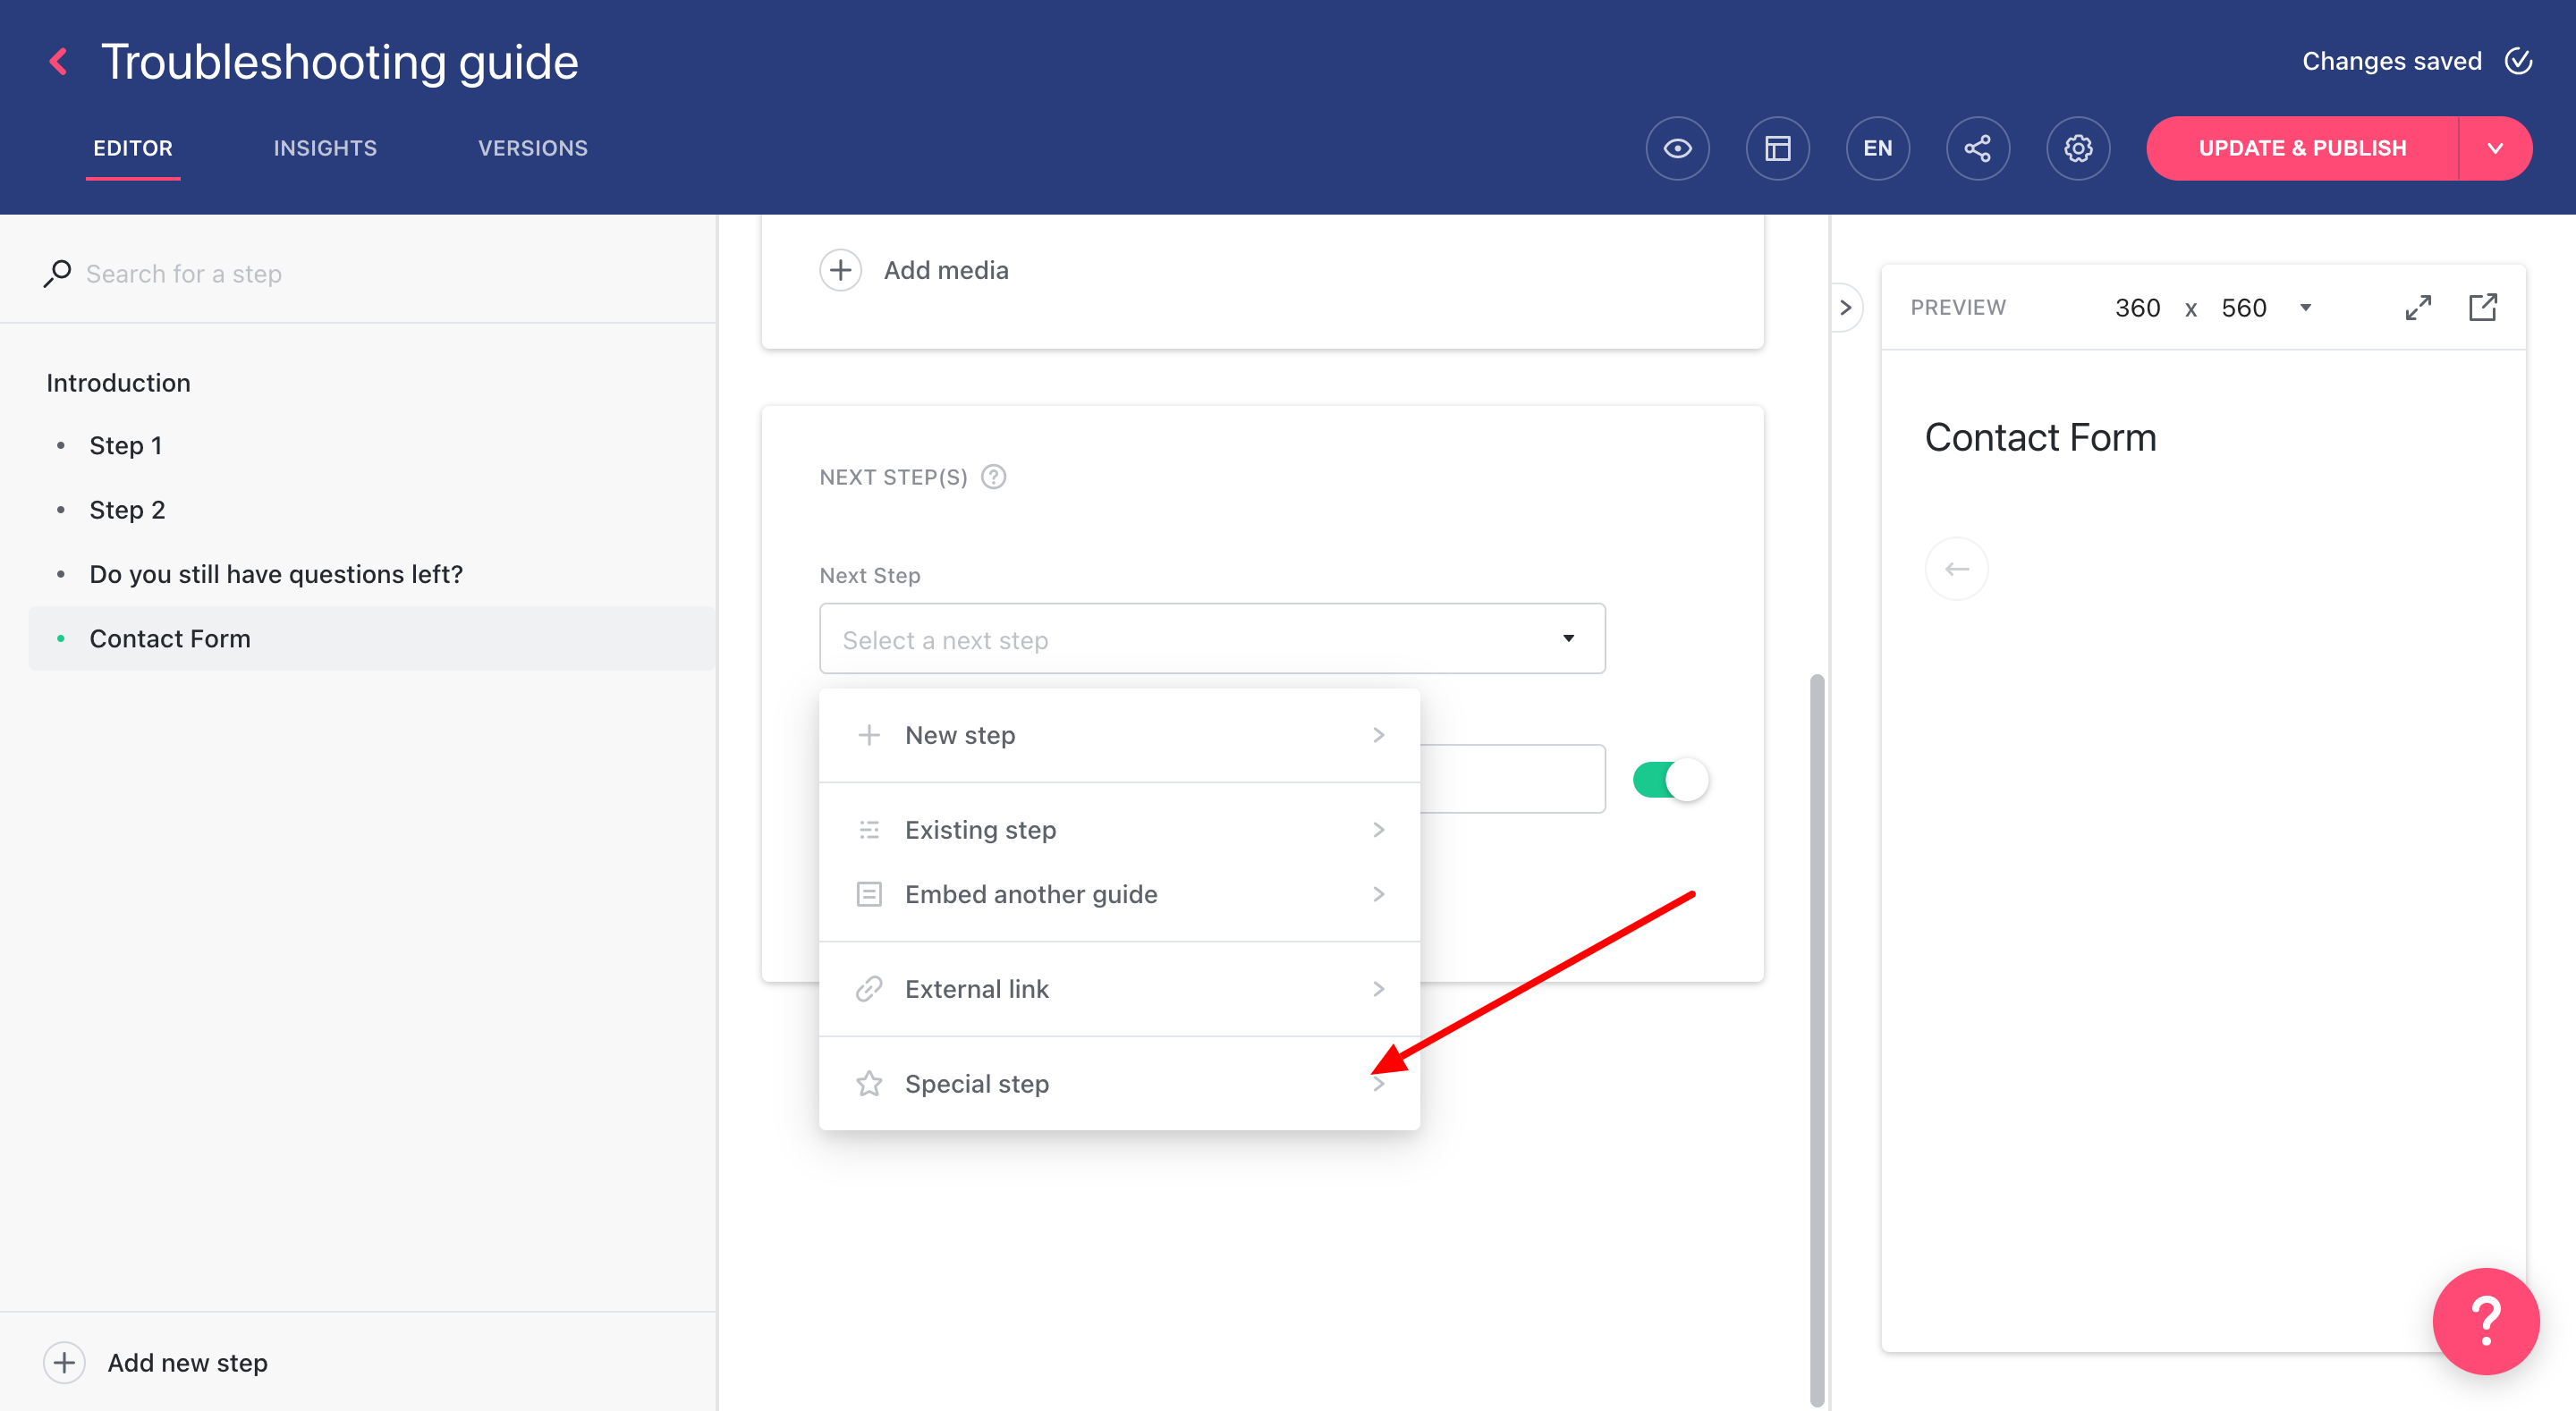Viewport: 2576px width, 1411px height.
Task: Select the Introduction section heading
Action: pos(118,382)
